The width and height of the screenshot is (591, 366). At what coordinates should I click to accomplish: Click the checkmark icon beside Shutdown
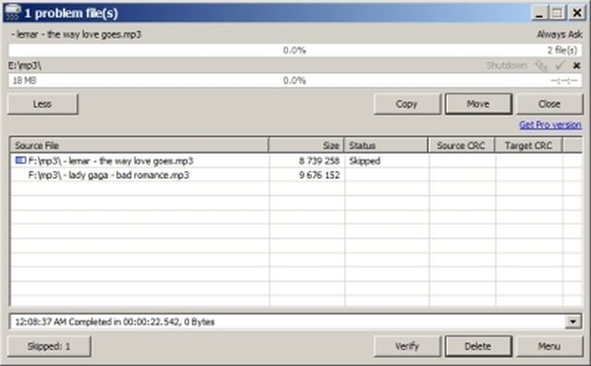tap(560, 65)
